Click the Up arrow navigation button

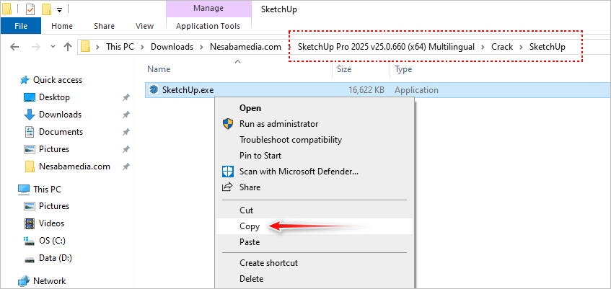[67, 48]
